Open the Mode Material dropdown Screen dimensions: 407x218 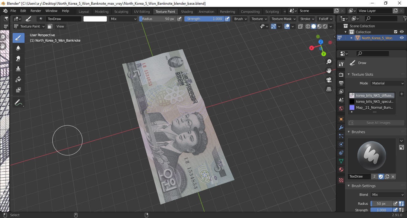387,83
